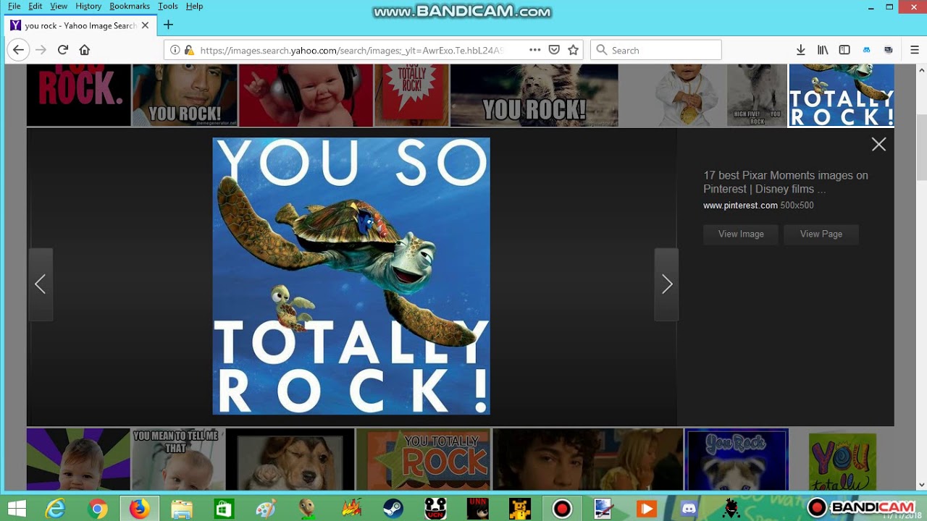Select the baby on purple-green rays thumbnail

(x=78, y=459)
